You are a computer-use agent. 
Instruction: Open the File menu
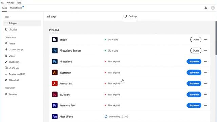pos(3,3)
